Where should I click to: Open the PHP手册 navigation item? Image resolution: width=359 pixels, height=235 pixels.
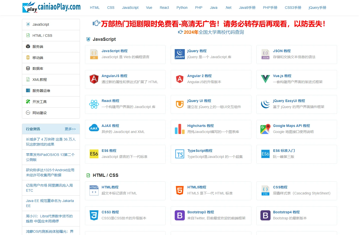[x=270, y=8]
